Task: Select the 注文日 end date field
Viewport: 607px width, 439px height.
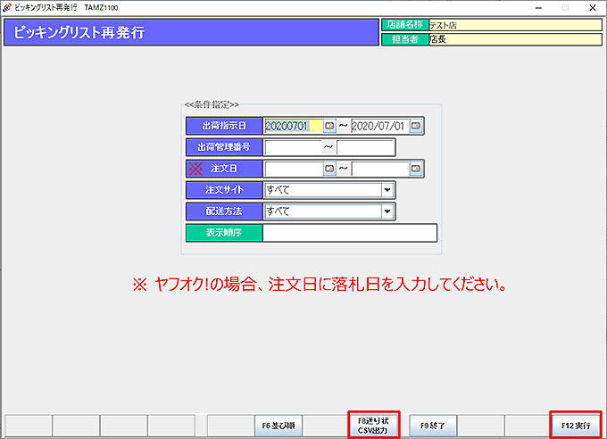Action: click(x=379, y=169)
